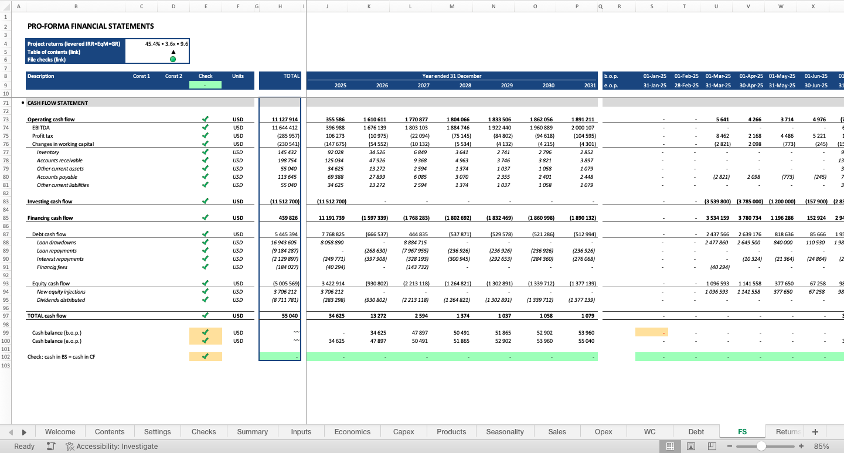
Task: Click the check mark for TOTAL cash flow
Action: click(205, 315)
